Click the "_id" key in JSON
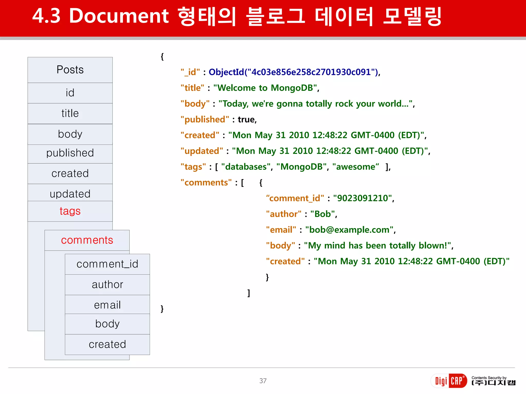The image size is (526, 394). point(190,72)
